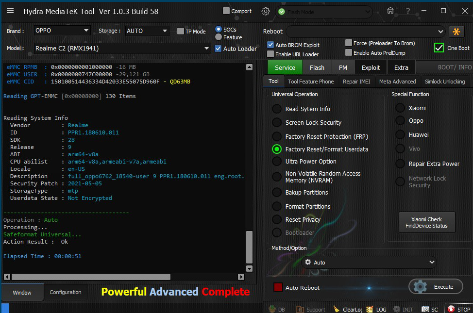The height and width of the screenshot is (313, 473).
Task: Open the Flash Mode dropdown
Action: coord(324,12)
